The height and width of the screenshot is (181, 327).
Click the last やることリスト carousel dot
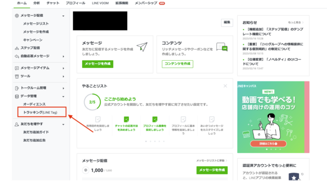[164, 141]
